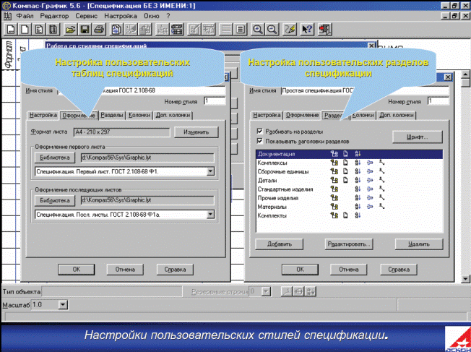Click the blue link icon in Сборочные единицы row
Screen dimensions: 471x352
370,171
